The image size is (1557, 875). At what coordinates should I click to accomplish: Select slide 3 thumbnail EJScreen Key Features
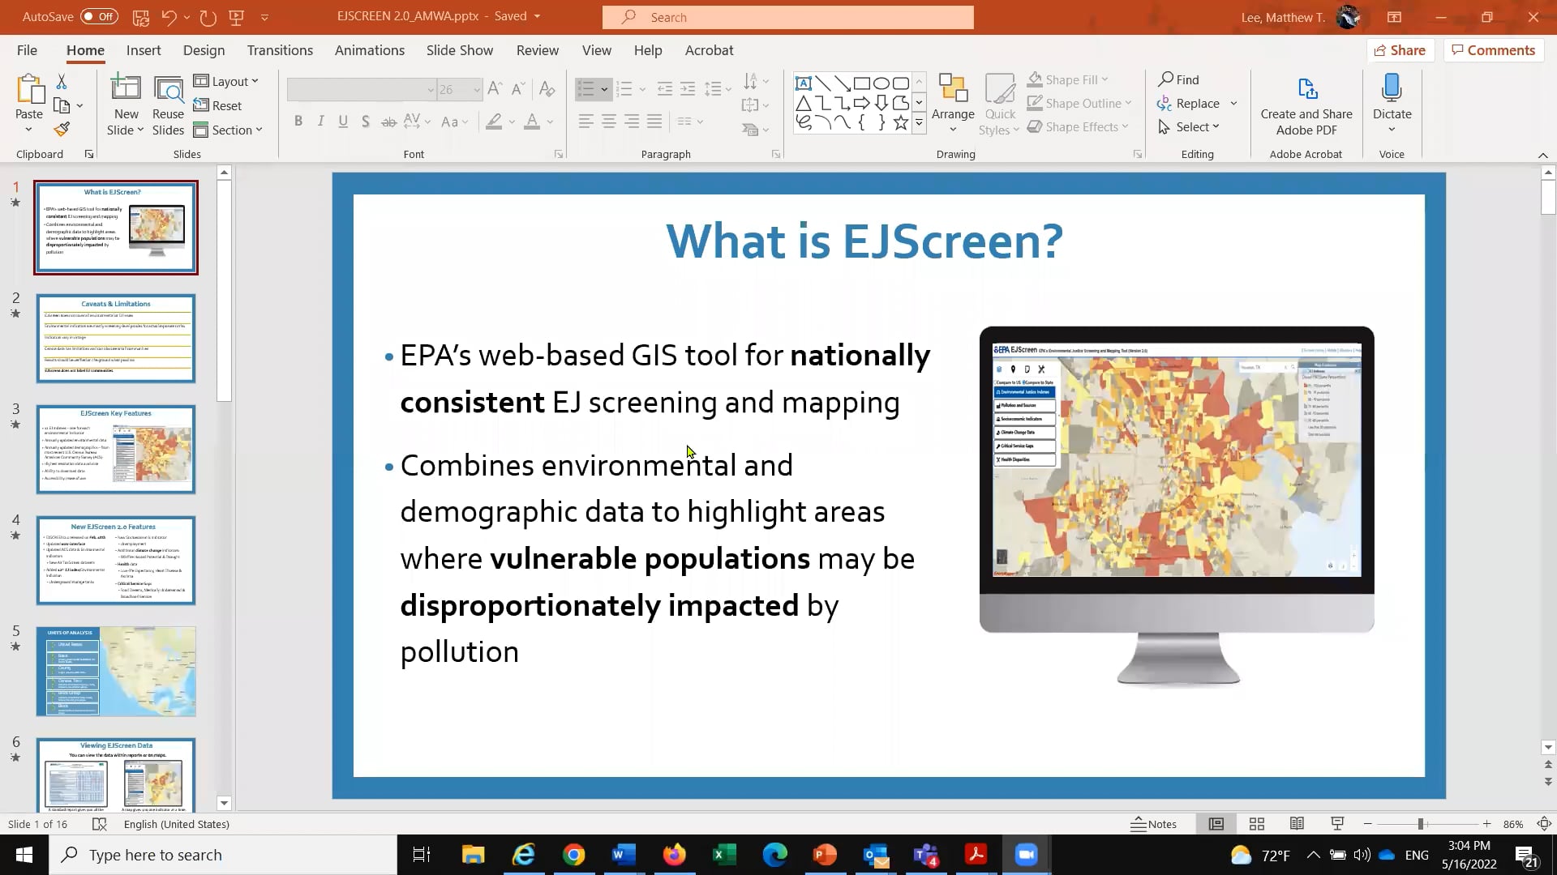point(115,449)
